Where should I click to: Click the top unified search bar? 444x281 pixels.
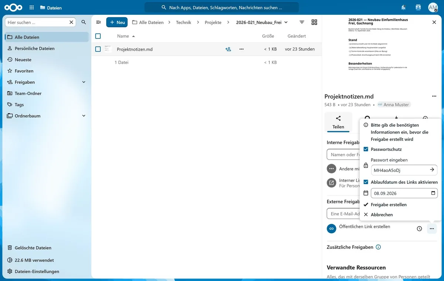click(x=222, y=7)
